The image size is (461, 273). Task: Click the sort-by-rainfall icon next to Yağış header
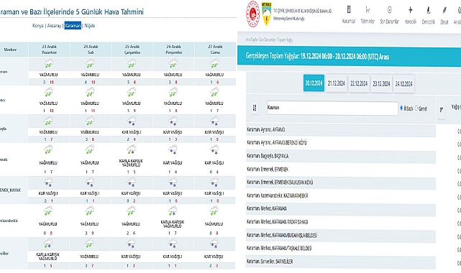tap(442, 110)
